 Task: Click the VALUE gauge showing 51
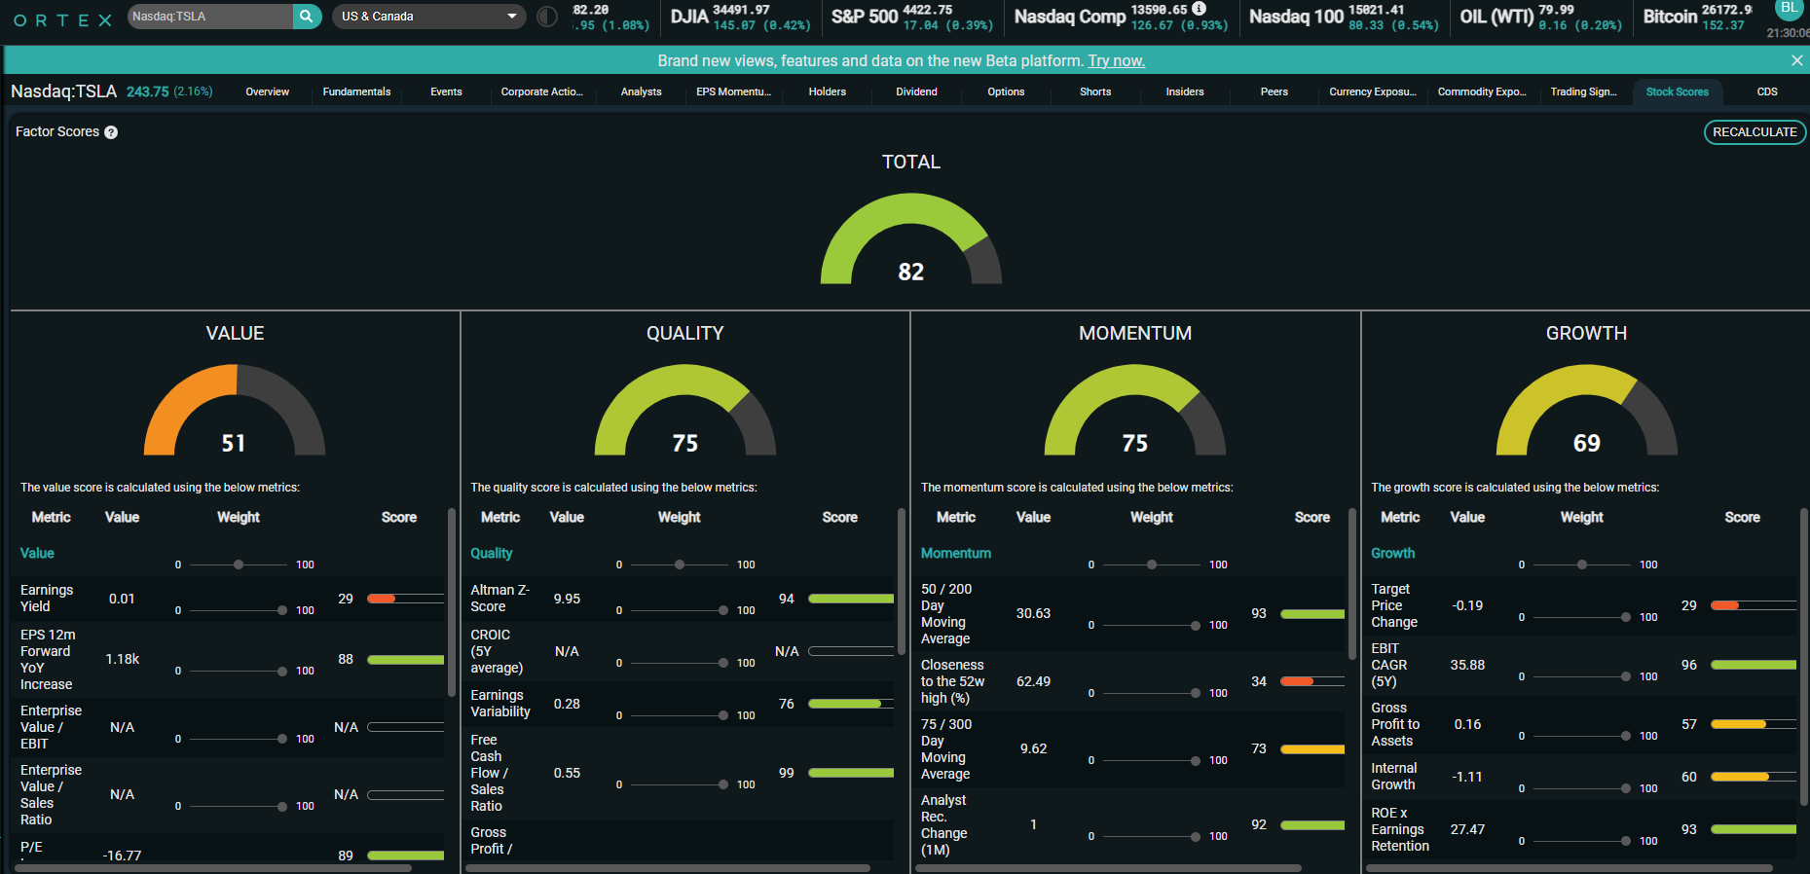coord(235,410)
